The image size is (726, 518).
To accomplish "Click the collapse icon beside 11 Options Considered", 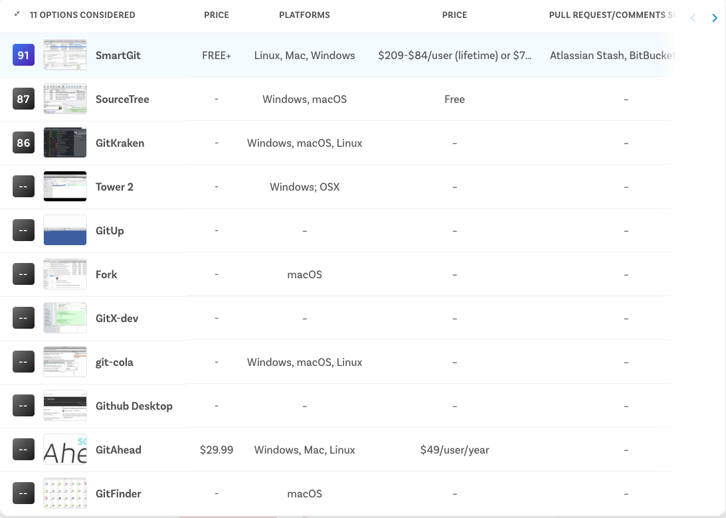I will (17, 15).
